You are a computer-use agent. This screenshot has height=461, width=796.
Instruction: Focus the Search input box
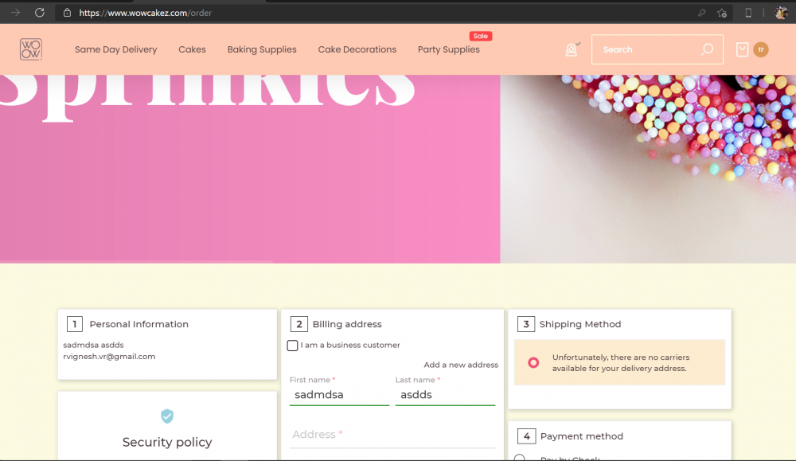[645, 49]
